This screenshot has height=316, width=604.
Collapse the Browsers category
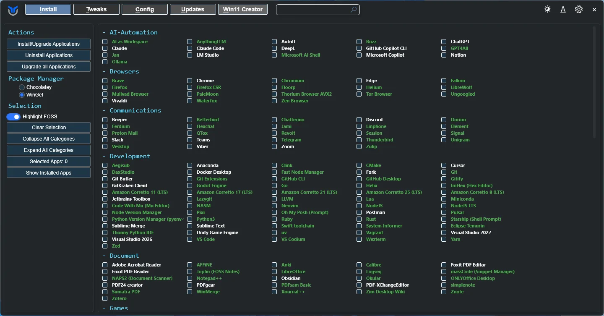(x=121, y=71)
